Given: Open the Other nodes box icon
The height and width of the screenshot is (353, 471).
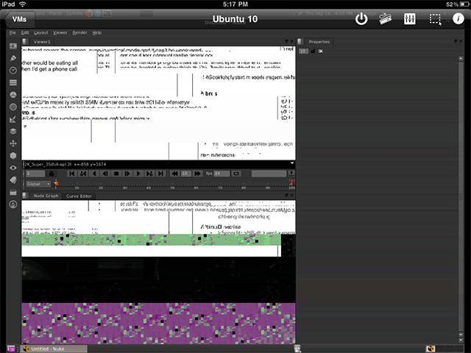Looking at the screenshot, I should coord(13,192).
